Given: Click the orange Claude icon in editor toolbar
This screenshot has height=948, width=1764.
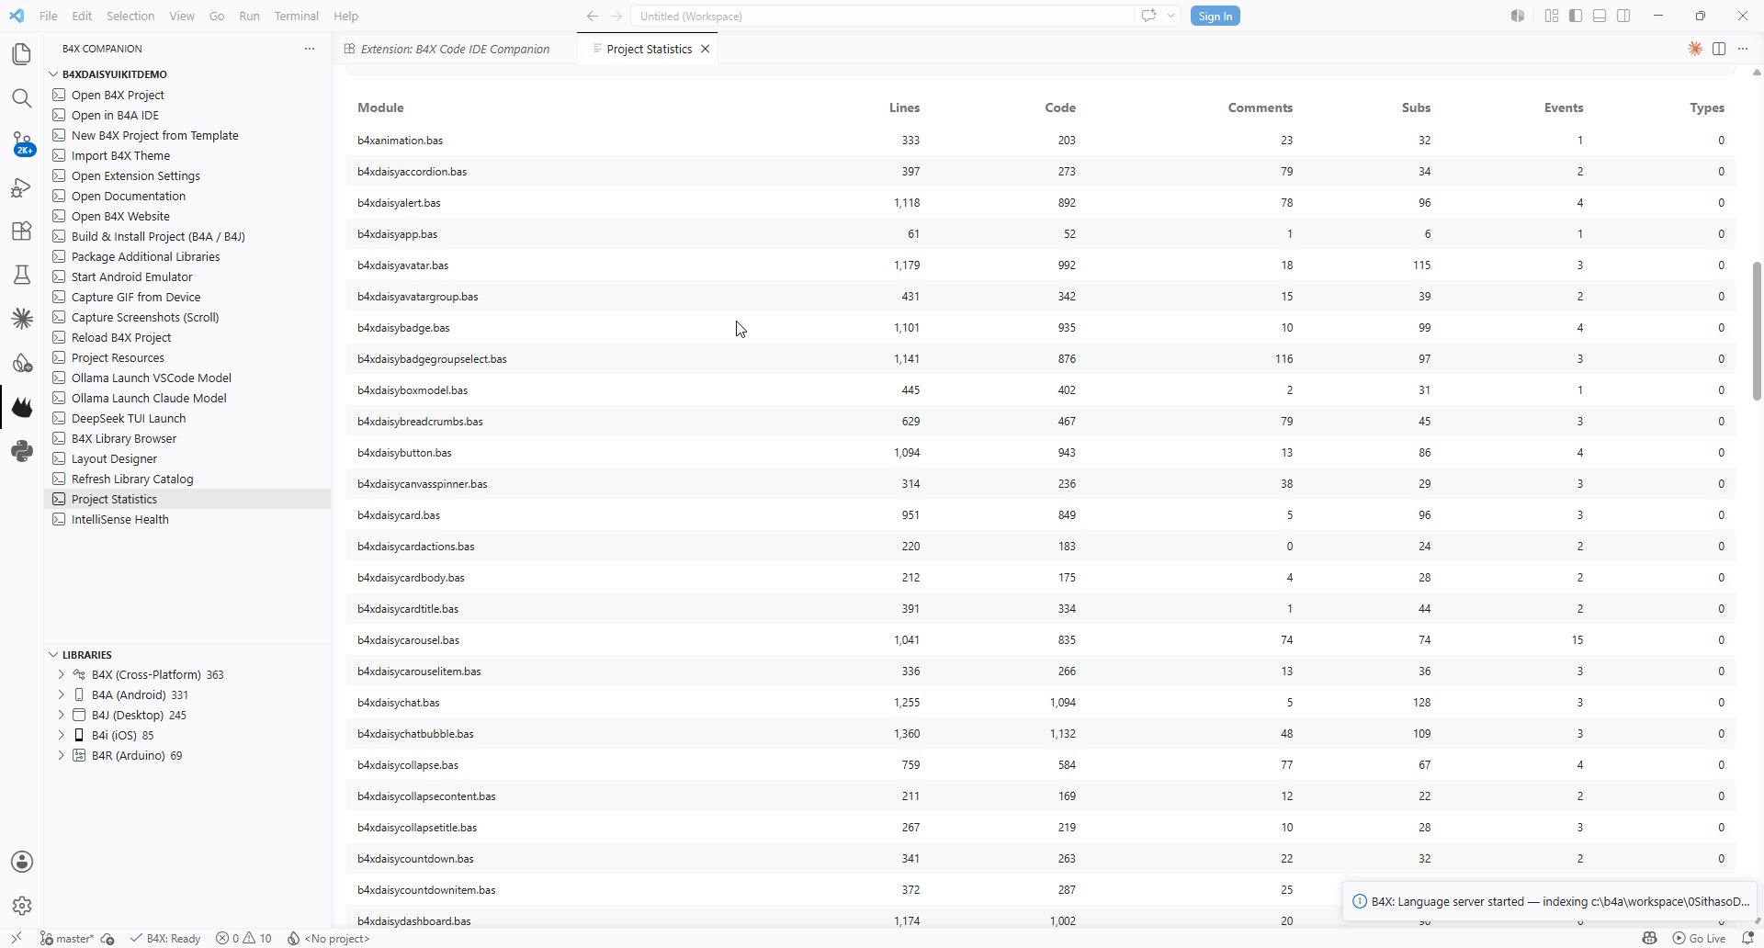Looking at the screenshot, I should point(1695,49).
